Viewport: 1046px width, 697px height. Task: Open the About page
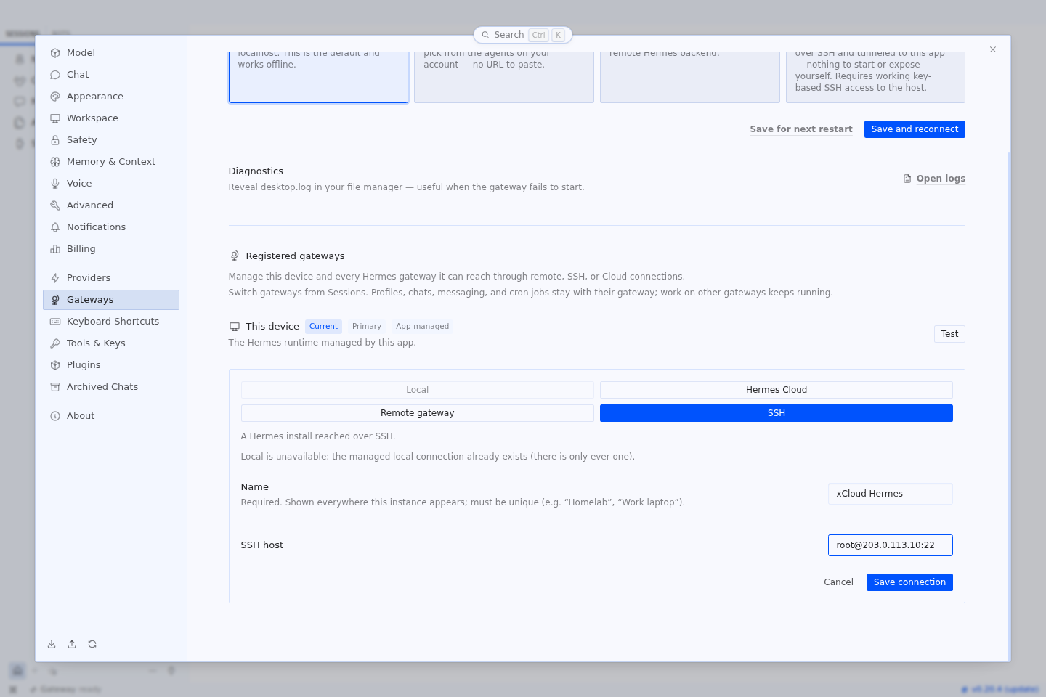tap(111, 416)
